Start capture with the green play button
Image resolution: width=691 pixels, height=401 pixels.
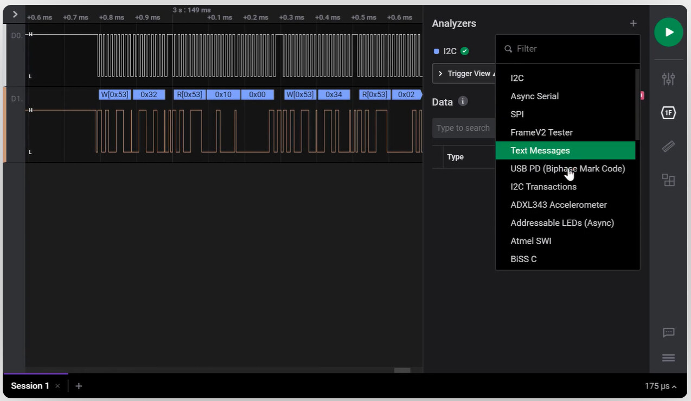click(668, 32)
